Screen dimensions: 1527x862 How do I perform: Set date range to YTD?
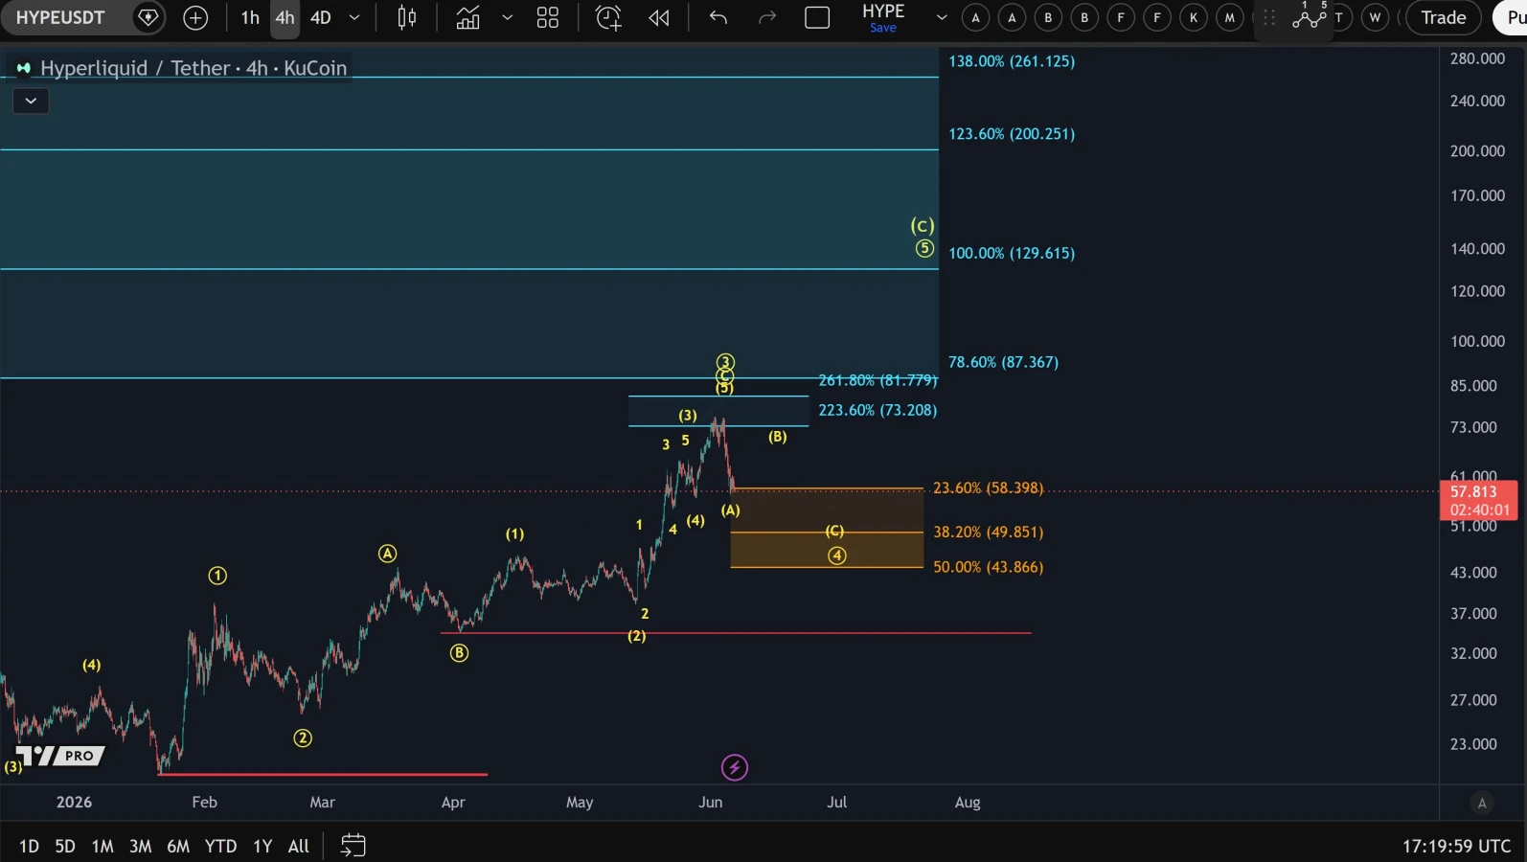click(221, 846)
